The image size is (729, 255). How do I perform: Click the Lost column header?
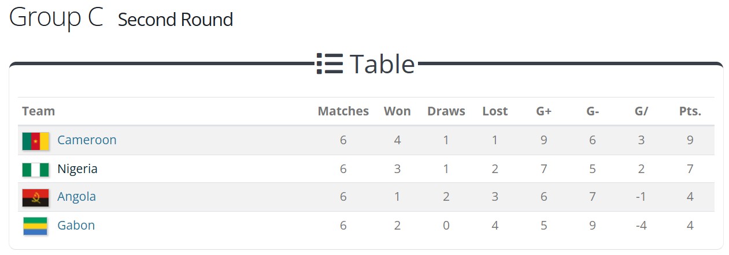pyautogui.click(x=495, y=111)
